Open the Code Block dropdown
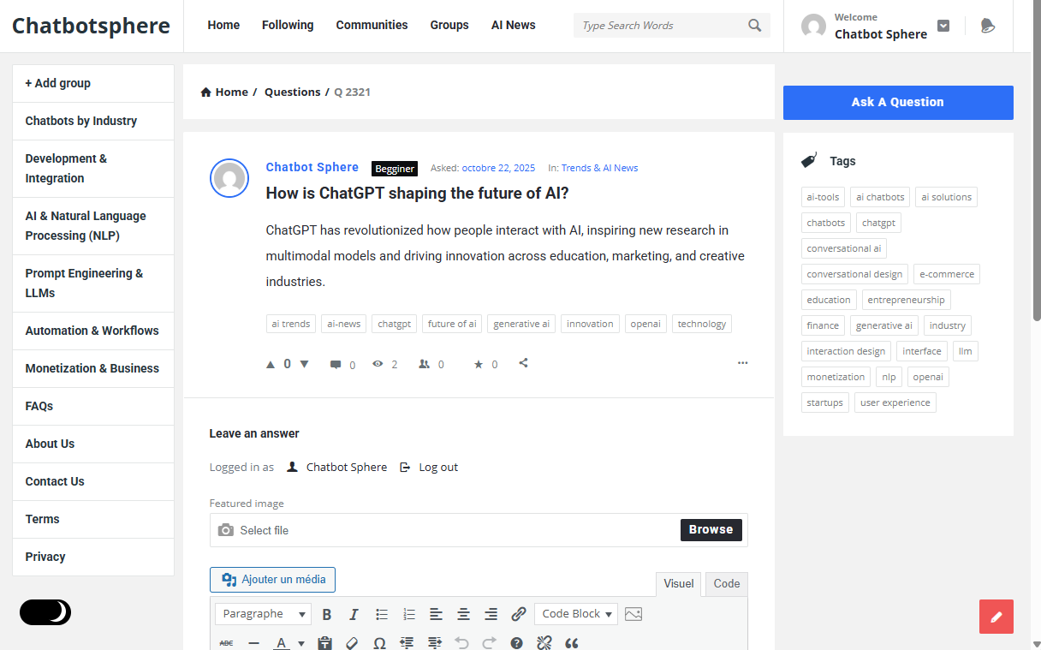This screenshot has width=1041, height=650. pos(576,614)
